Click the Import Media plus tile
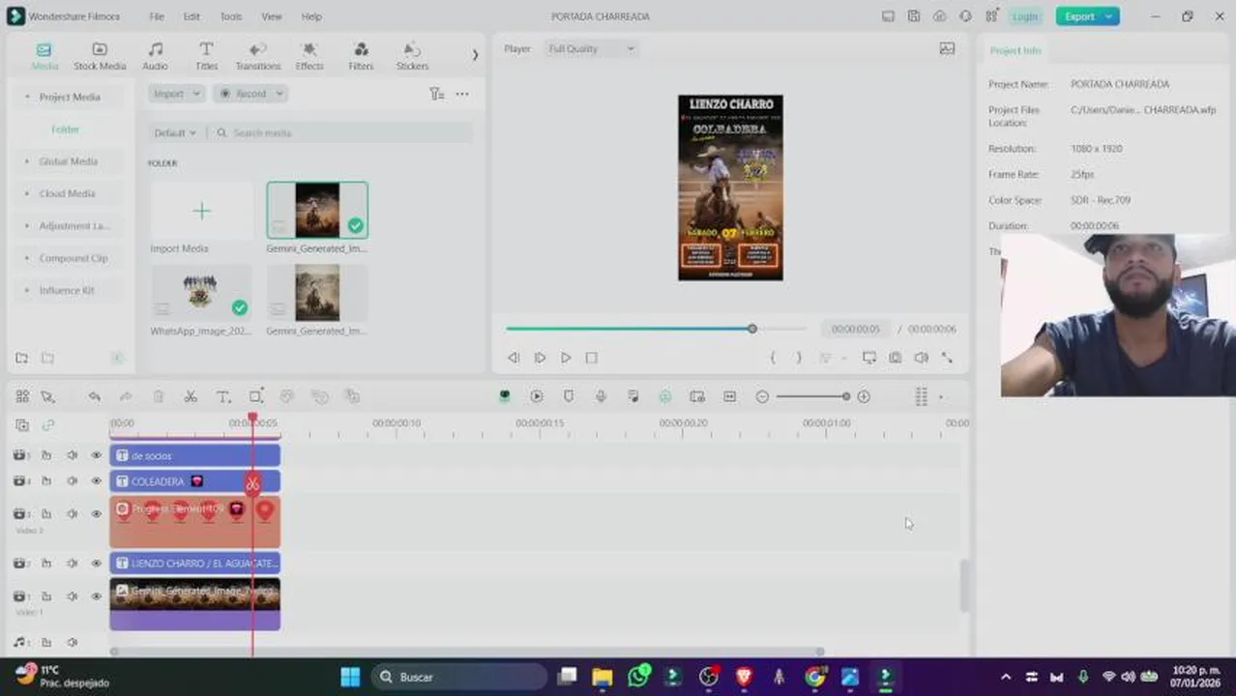 pos(201,211)
